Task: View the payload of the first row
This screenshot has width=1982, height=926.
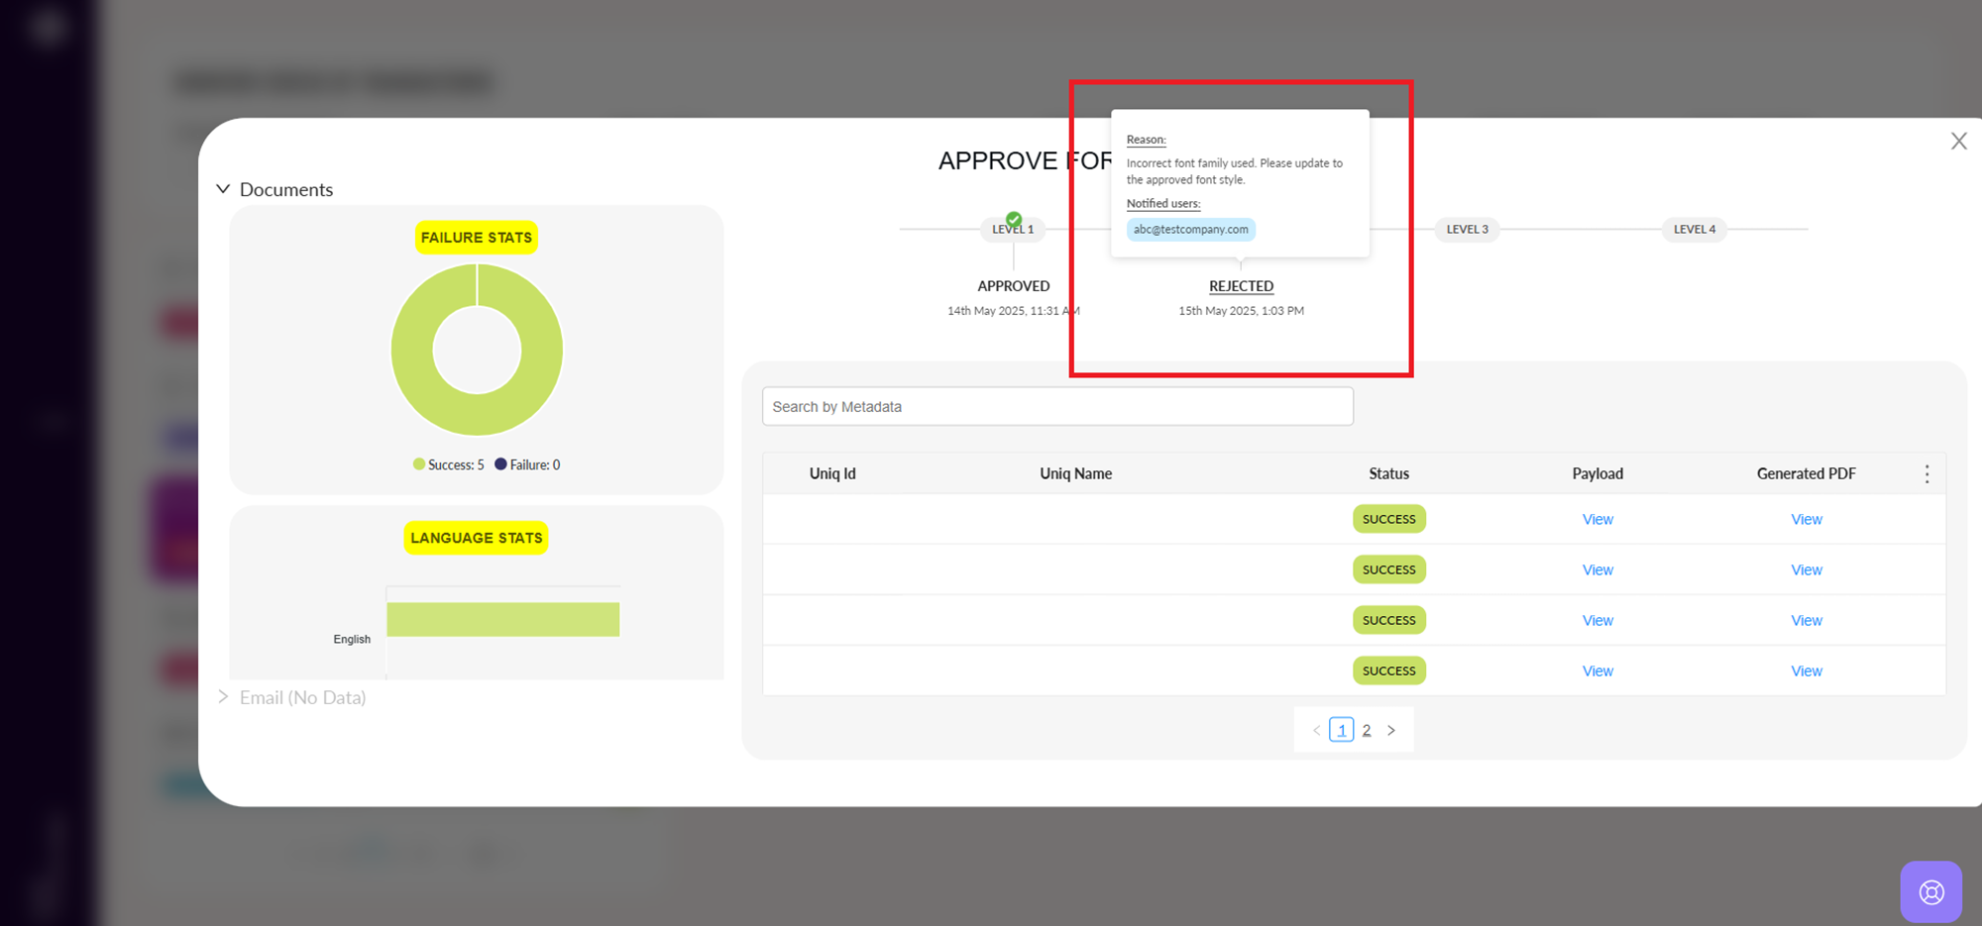Action: (1597, 520)
